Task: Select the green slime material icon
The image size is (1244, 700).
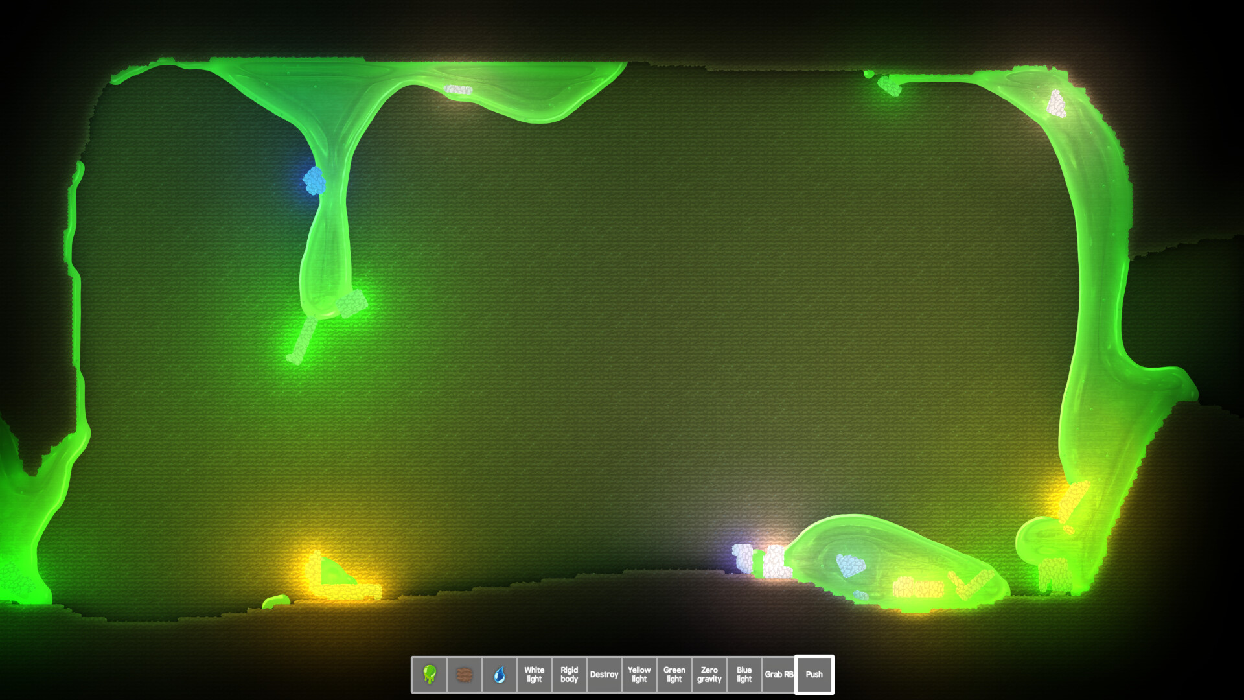Action: point(429,675)
